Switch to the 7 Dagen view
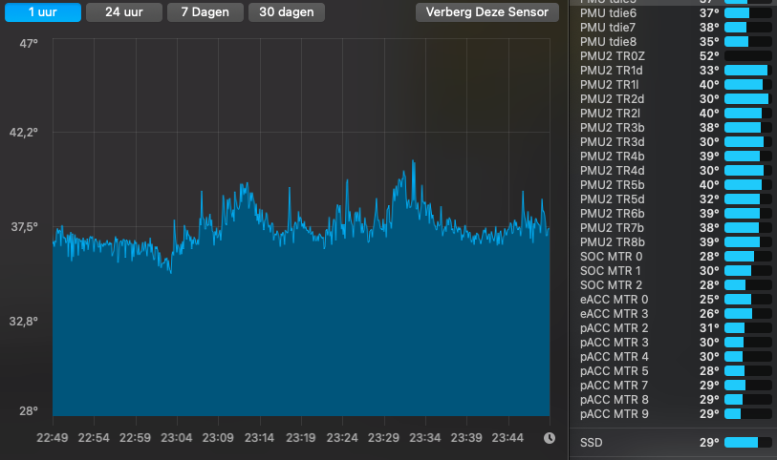 pyautogui.click(x=204, y=12)
